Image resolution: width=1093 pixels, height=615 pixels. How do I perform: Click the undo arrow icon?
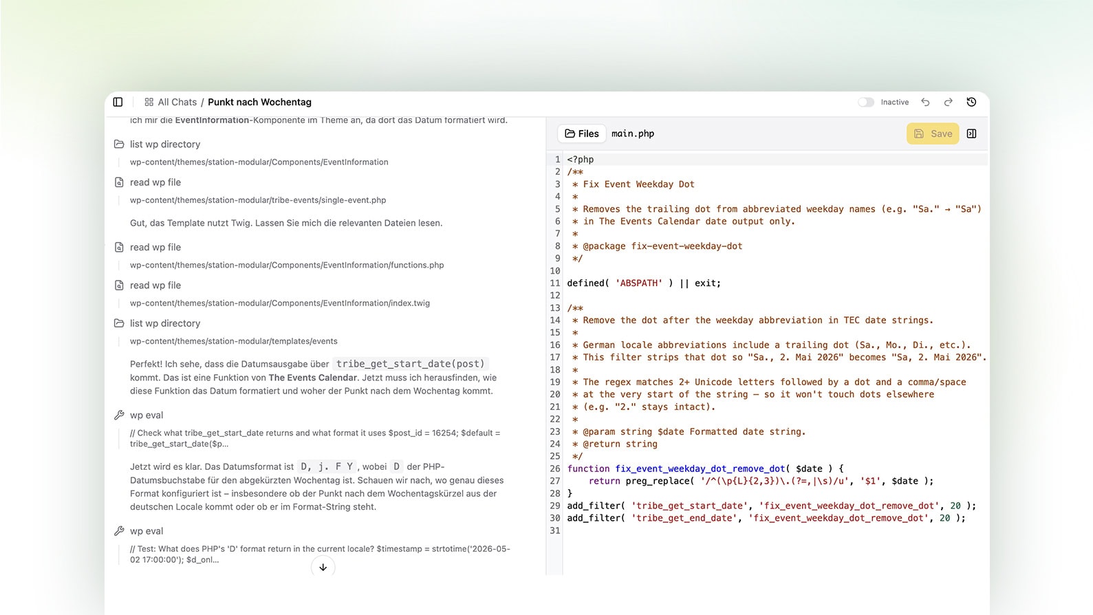(925, 102)
